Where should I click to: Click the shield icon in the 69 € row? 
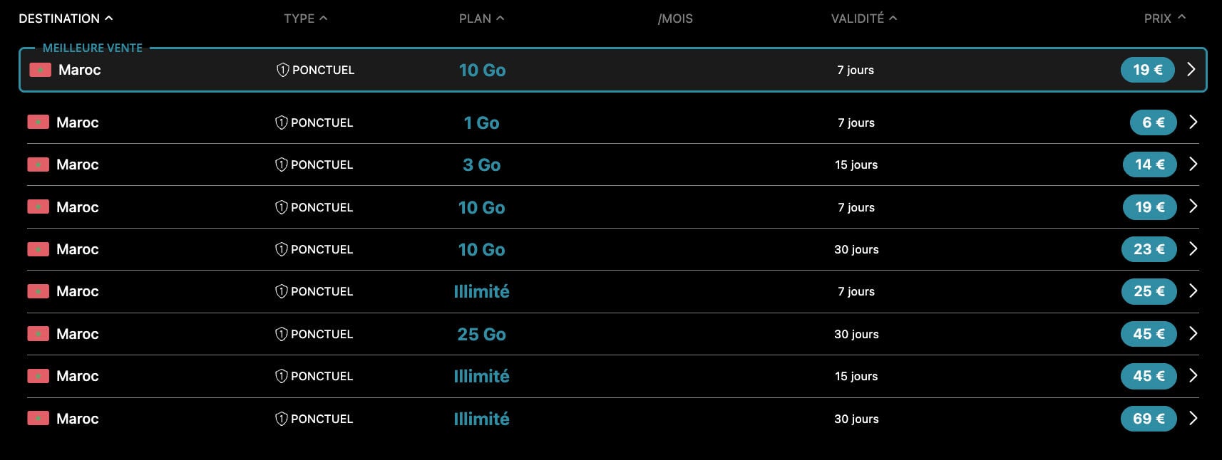[x=282, y=419]
